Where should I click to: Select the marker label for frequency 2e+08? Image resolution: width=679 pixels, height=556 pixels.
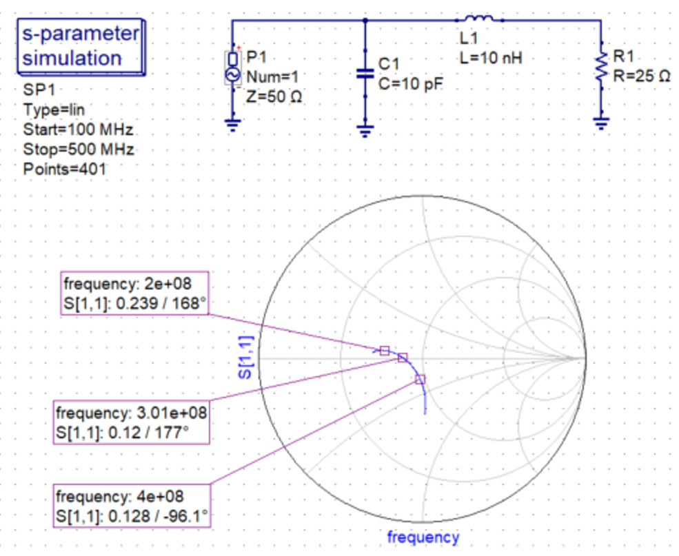[134, 294]
